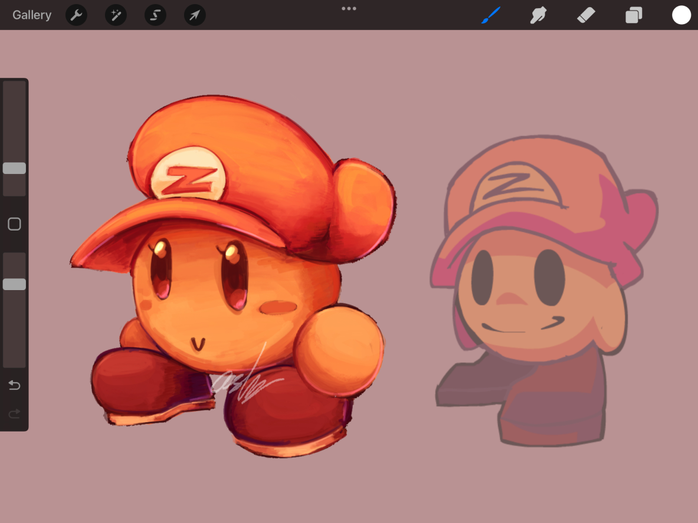Open the active white color picker
698x523 pixels.
(681, 15)
